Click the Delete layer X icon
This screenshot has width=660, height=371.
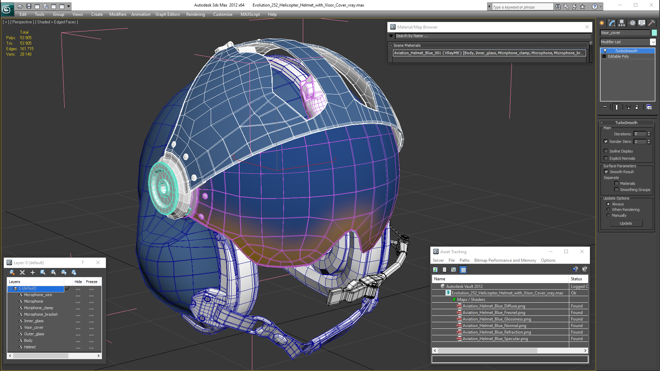(x=22, y=272)
